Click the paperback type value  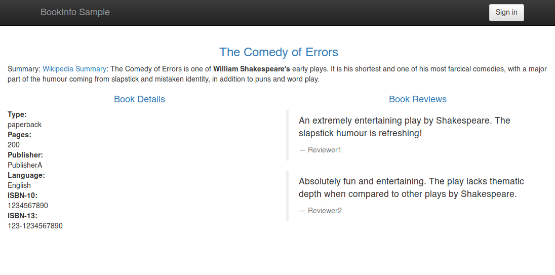[x=24, y=125]
